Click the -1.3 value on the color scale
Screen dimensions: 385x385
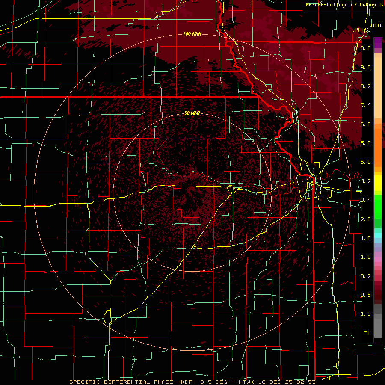364,314
